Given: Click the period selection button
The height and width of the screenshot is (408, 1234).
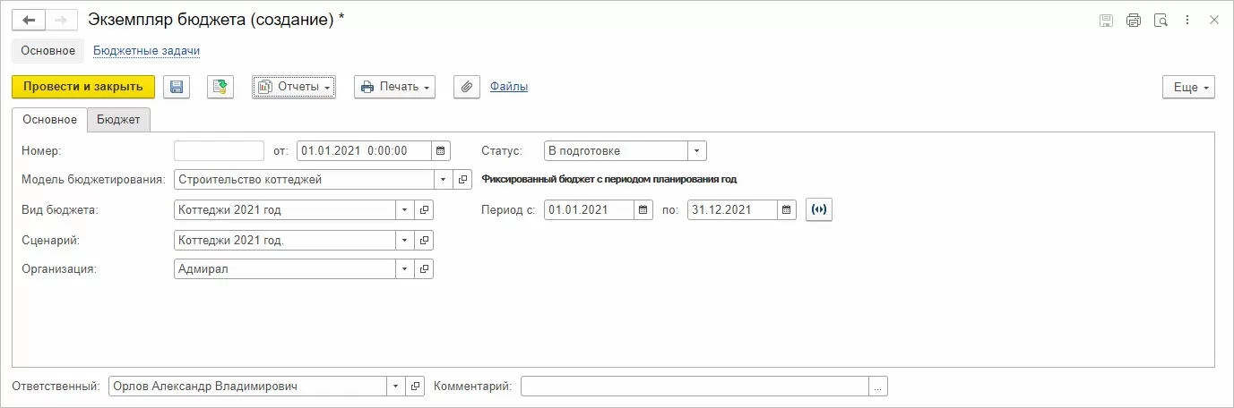Looking at the screenshot, I should pos(819,210).
